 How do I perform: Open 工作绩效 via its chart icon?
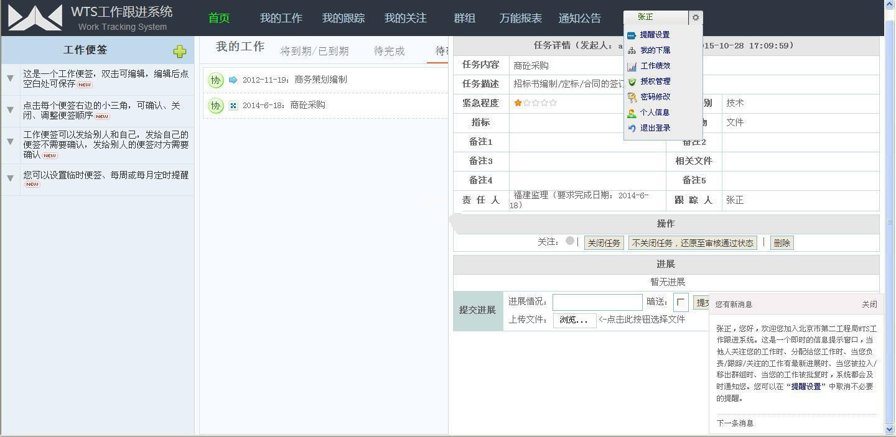tap(632, 65)
